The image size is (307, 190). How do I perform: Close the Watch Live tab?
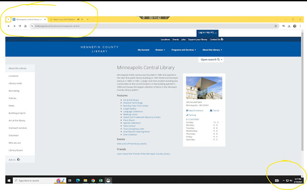click(82, 19)
